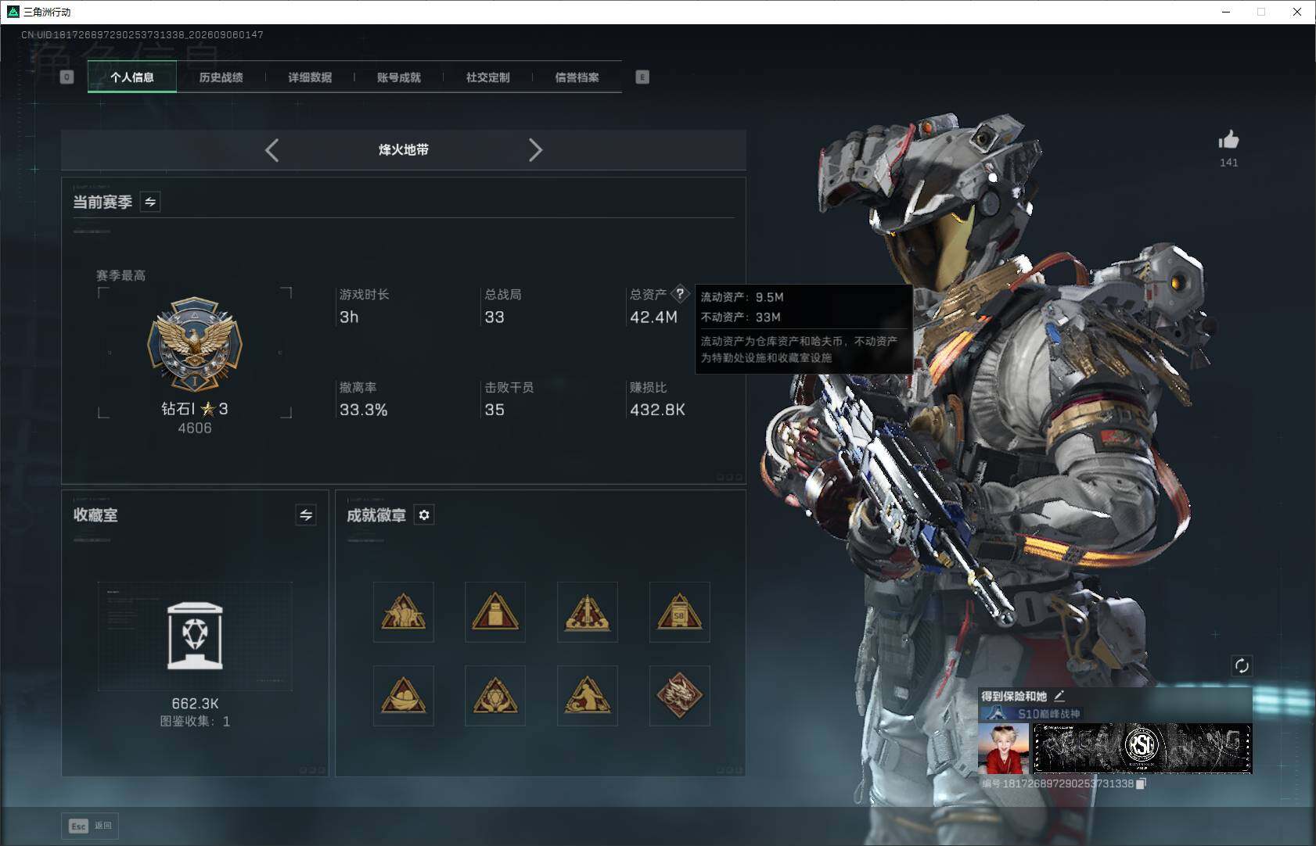Select the USB drive achievement badge
The width and height of the screenshot is (1316, 846).
coord(495,612)
